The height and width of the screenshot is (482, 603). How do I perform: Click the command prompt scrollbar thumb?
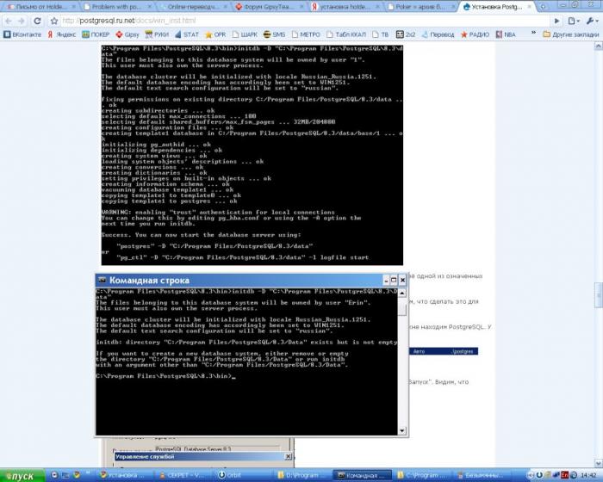[x=402, y=307]
